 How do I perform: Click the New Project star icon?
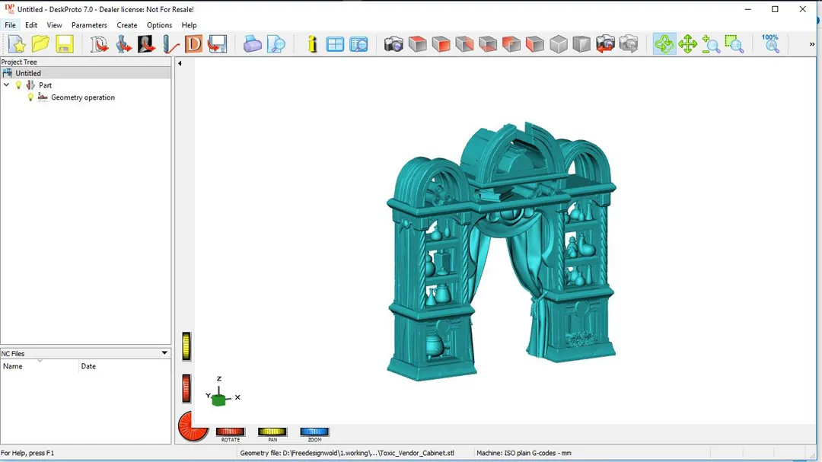(17, 44)
